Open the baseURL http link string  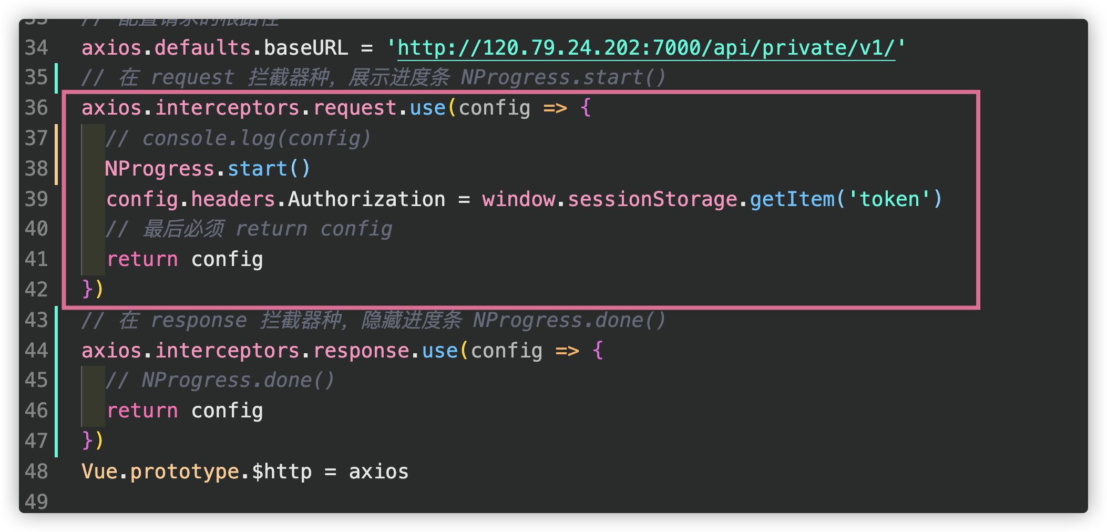pyautogui.click(x=646, y=48)
